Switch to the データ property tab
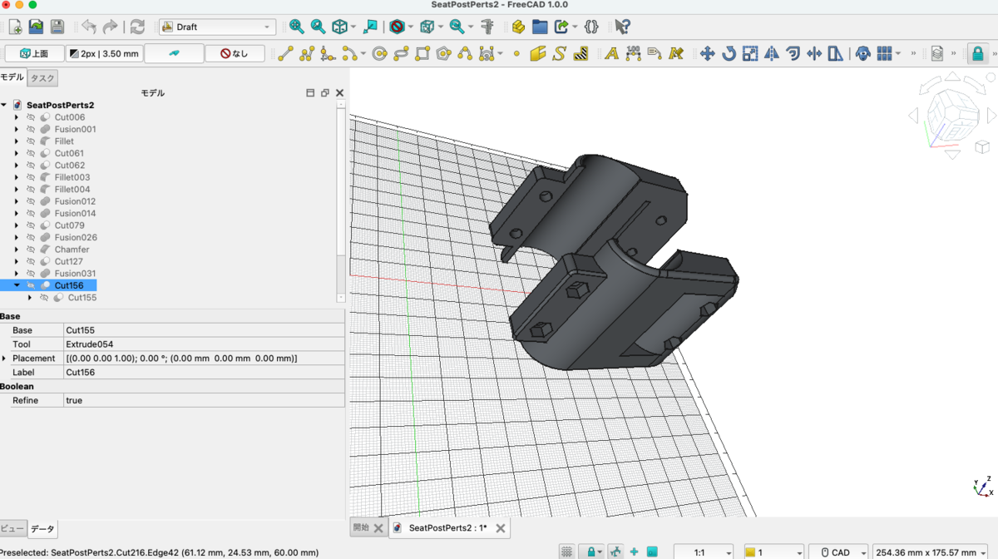 click(x=42, y=529)
